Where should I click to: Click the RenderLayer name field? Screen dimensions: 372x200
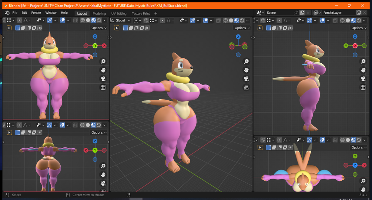pyautogui.click(x=339, y=13)
